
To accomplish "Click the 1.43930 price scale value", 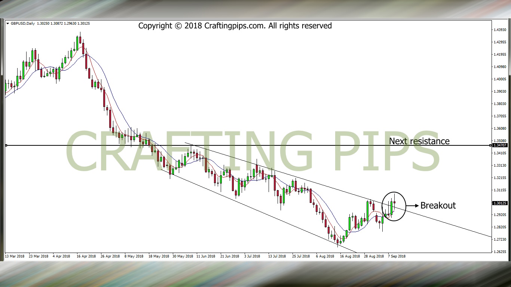I will pos(500,30).
